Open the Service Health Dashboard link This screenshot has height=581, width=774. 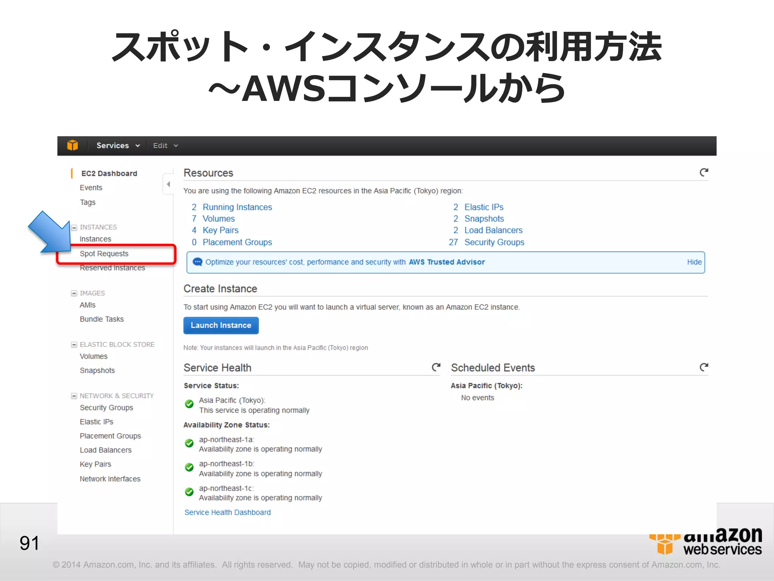[228, 513]
